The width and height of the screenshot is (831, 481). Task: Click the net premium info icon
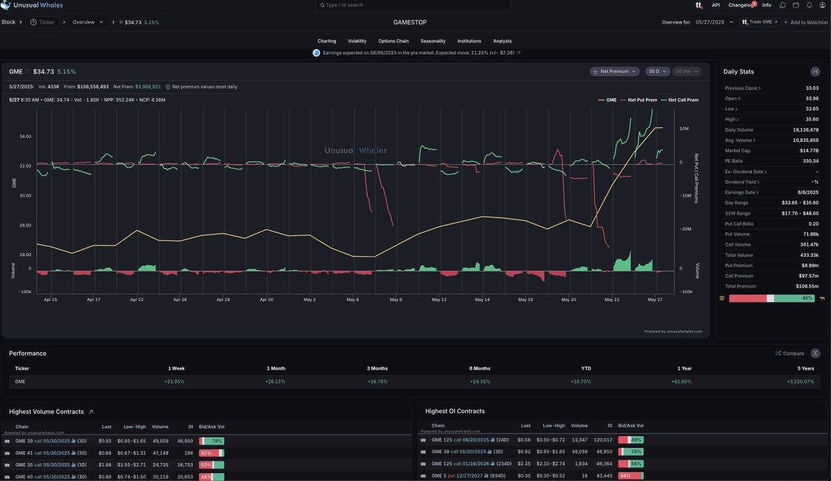168,87
